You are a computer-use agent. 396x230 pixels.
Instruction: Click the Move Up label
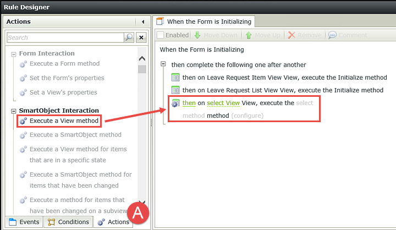[x=267, y=35]
